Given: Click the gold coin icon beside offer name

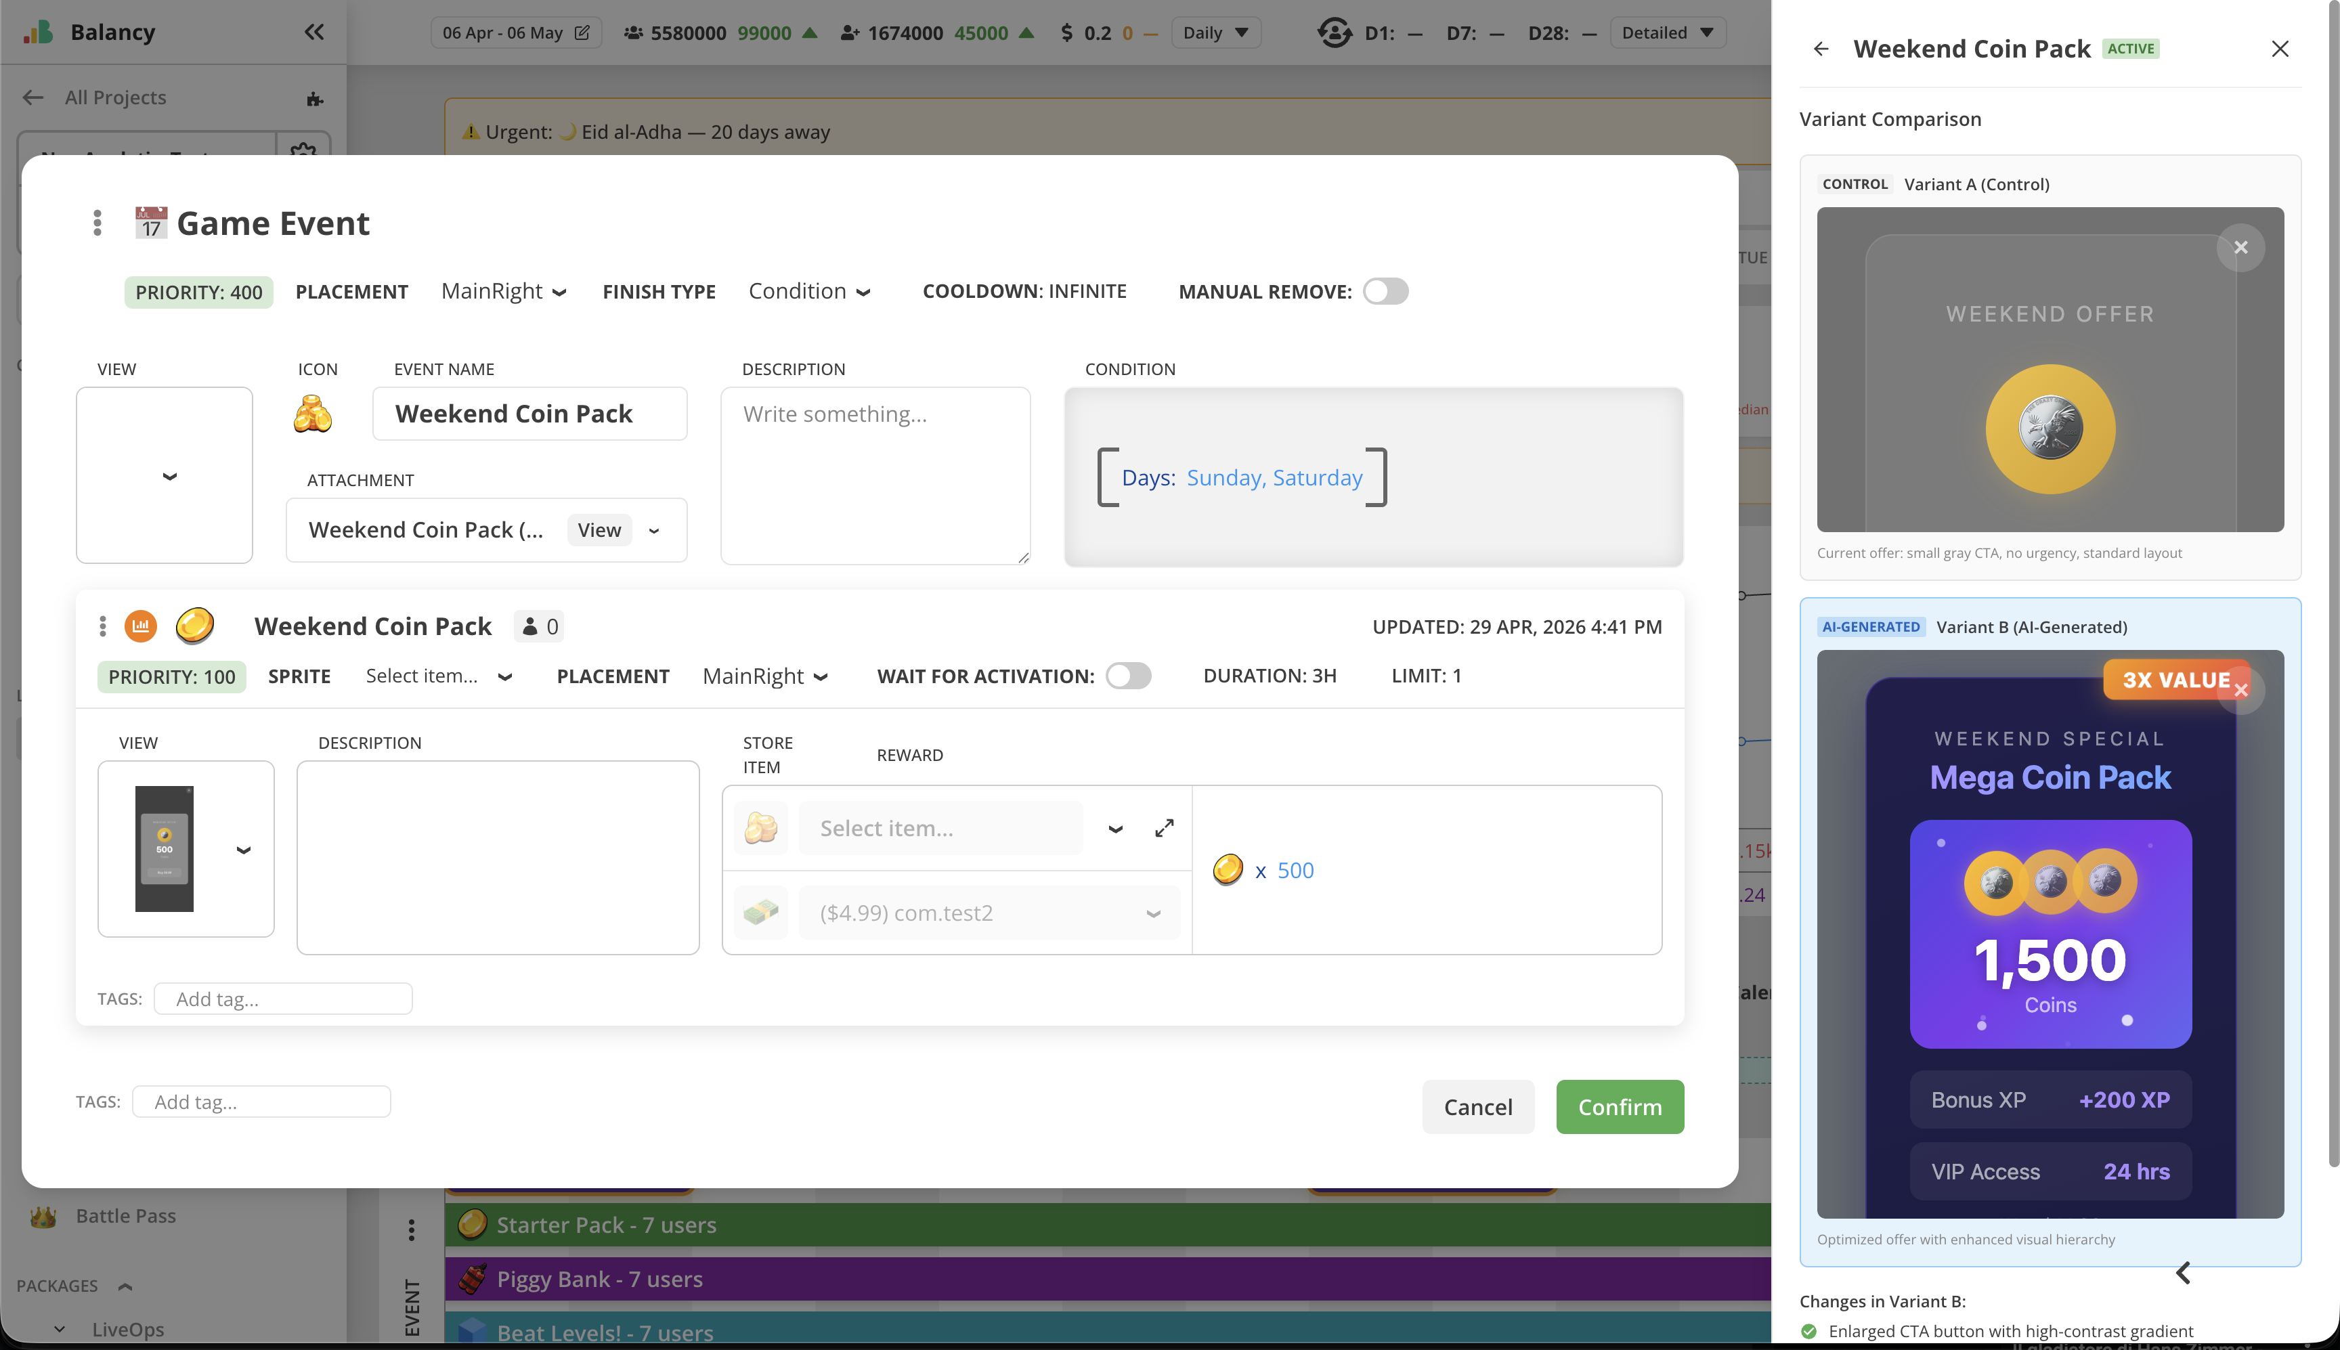Looking at the screenshot, I should tap(195, 626).
